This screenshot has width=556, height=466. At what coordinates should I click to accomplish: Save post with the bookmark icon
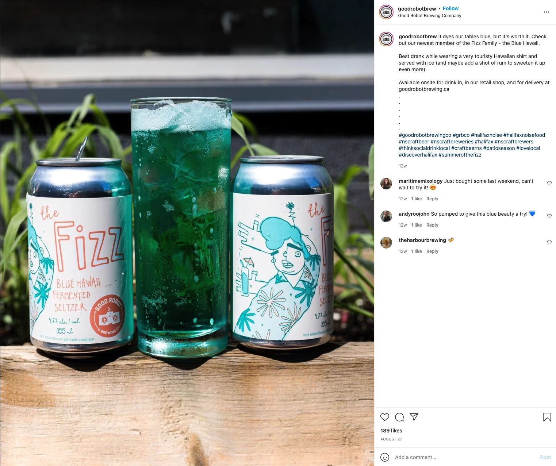(547, 417)
